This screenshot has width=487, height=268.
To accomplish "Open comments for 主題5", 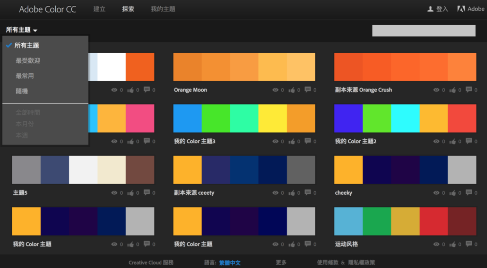I will [x=147, y=193].
